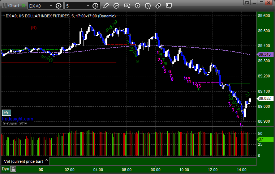Select the pencil drawing tool

pos(106,6)
